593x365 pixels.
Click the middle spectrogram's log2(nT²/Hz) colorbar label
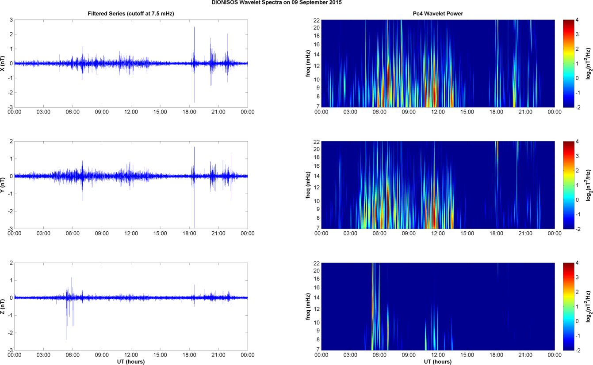(x=589, y=185)
